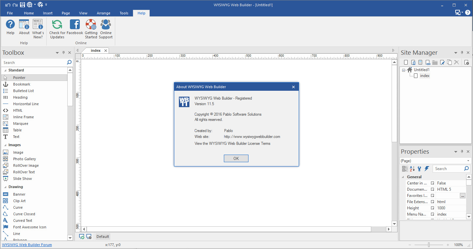The image size is (473, 249).
Task: Click OK in the About dialog
Action: pos(236,158)
